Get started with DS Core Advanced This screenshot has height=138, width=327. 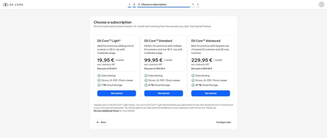tap(210, 93)
